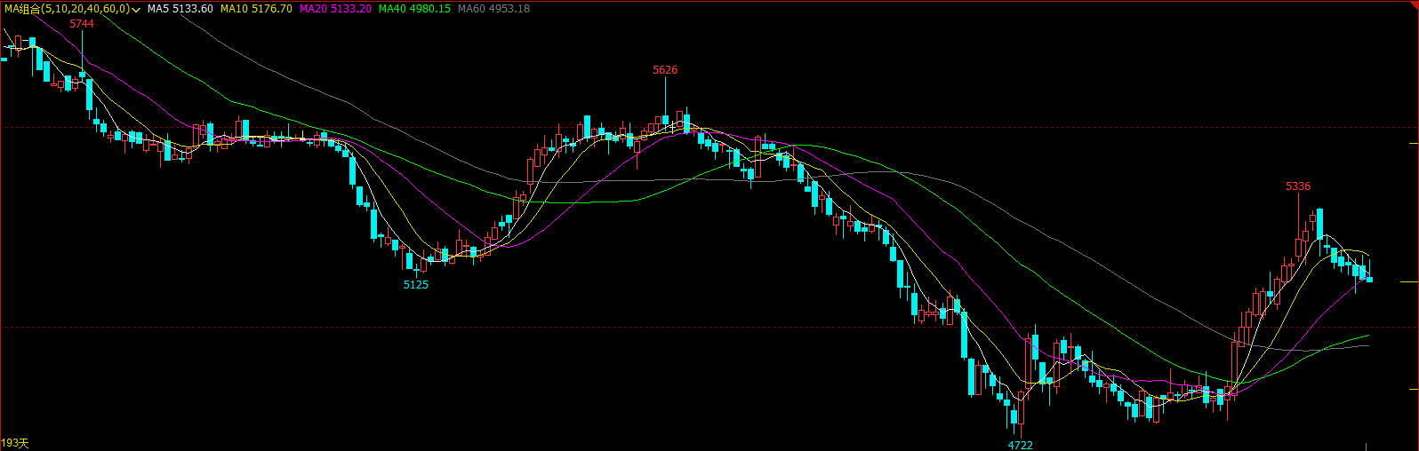This screenshot has width=1419, height=451.
Task: Click the MA10 5176.70 value
Action: point(256,9)
